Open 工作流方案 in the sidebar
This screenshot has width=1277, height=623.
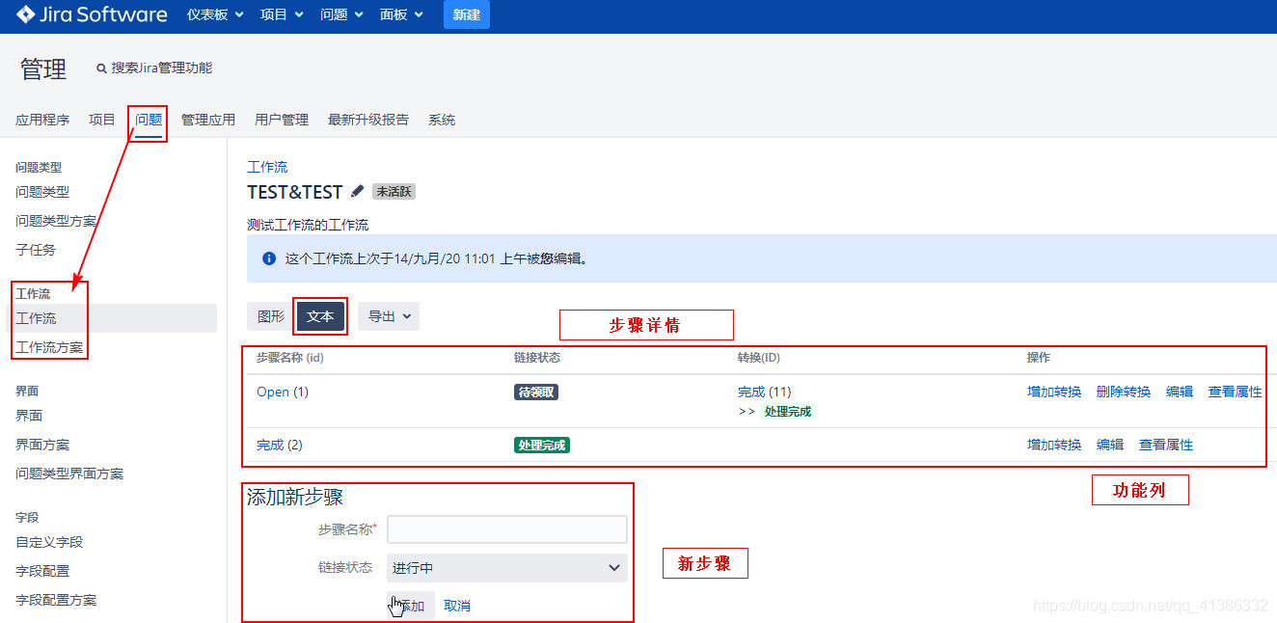49,347
